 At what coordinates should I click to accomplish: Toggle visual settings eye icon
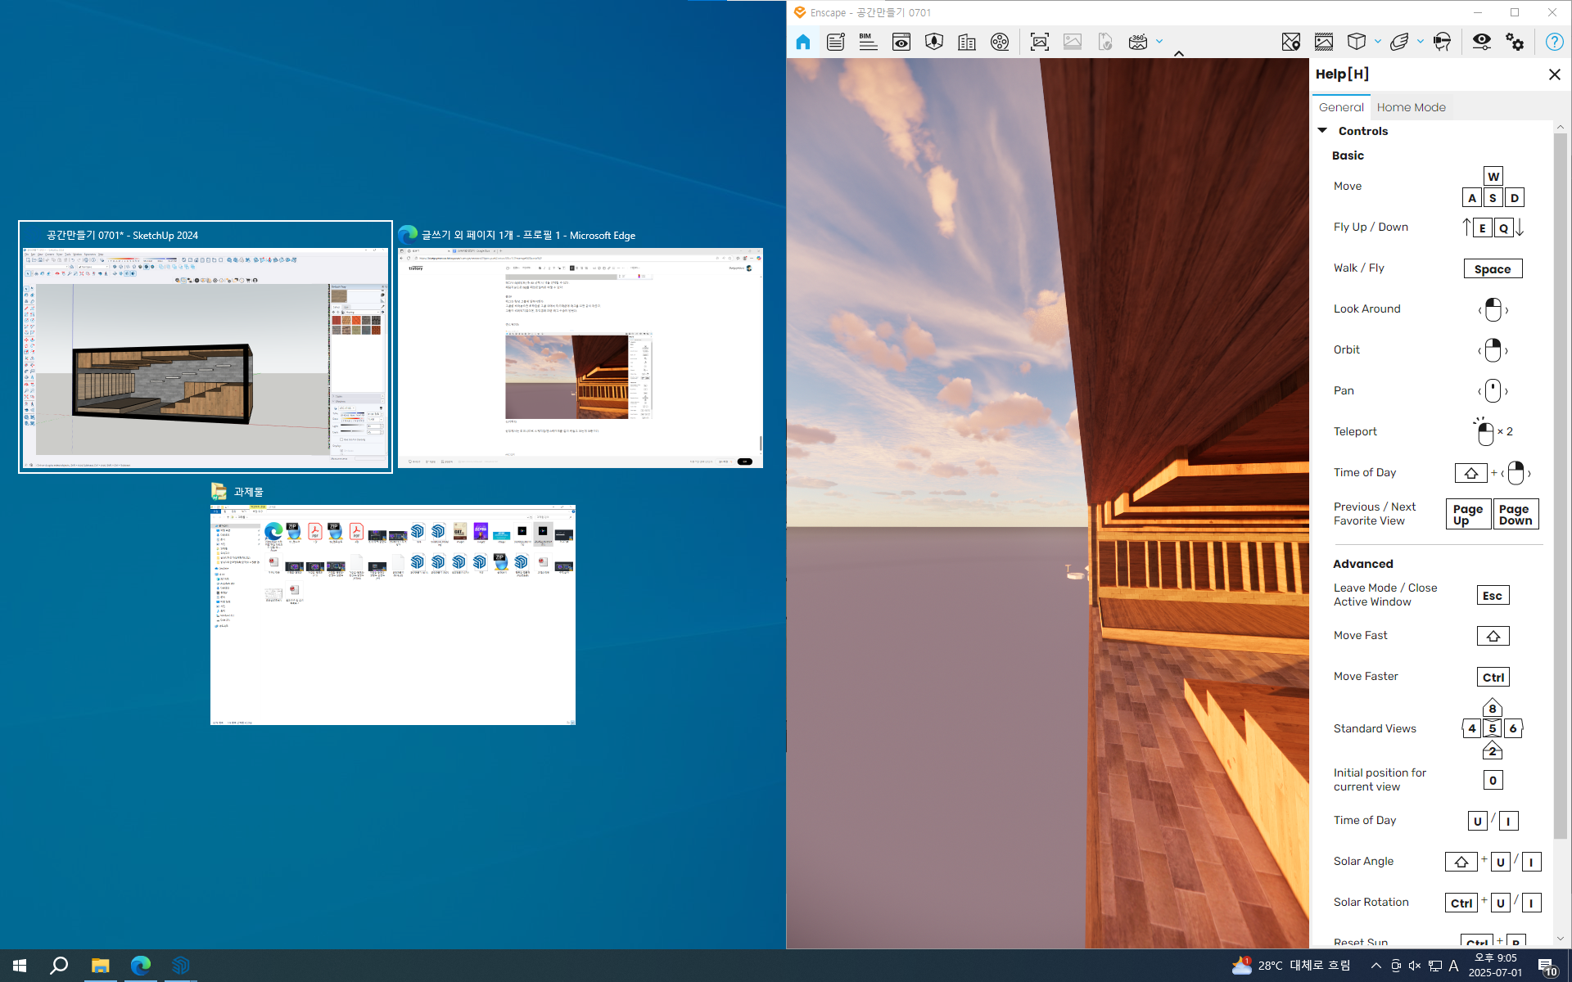tap(1481, 42)
